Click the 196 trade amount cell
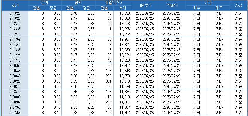The width and height of the screenshot is (248, 116). (x=104, y=71)
